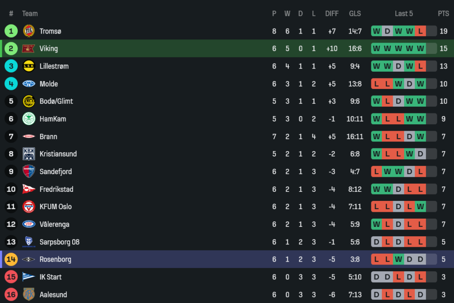Click the GLS column header
The height and width of the screenshot is (303, 454).
[x=355, y=14]
